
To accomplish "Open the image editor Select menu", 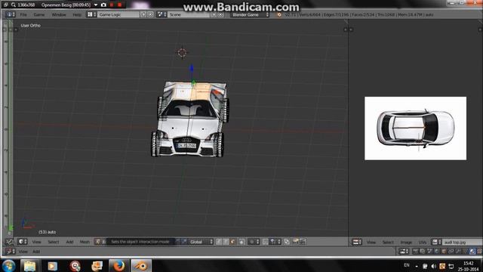I will (388, 243).
